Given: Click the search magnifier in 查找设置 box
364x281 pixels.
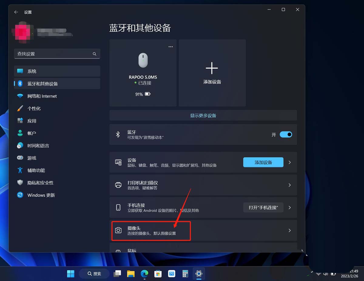Looking at the screenshot, I should pos(94,54).
